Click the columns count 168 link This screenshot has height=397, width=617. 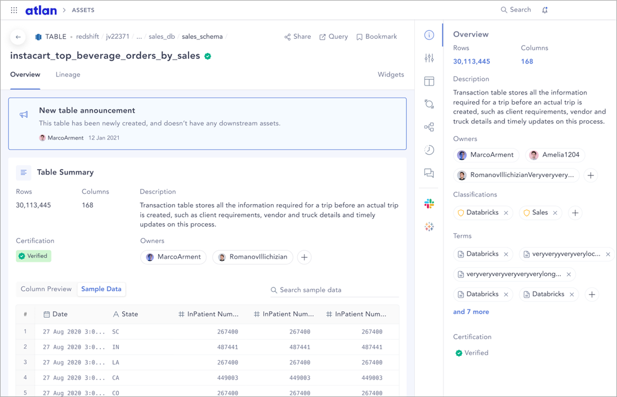point(527,61)
